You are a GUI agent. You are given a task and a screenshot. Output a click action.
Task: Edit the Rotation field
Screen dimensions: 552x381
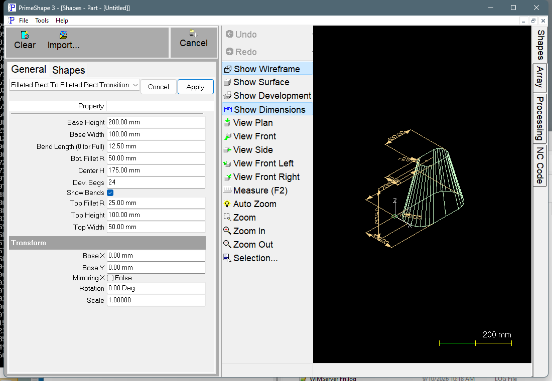click(x=156, y=288)
